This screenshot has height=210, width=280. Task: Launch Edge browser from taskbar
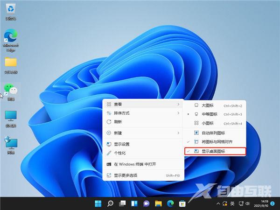170,203
